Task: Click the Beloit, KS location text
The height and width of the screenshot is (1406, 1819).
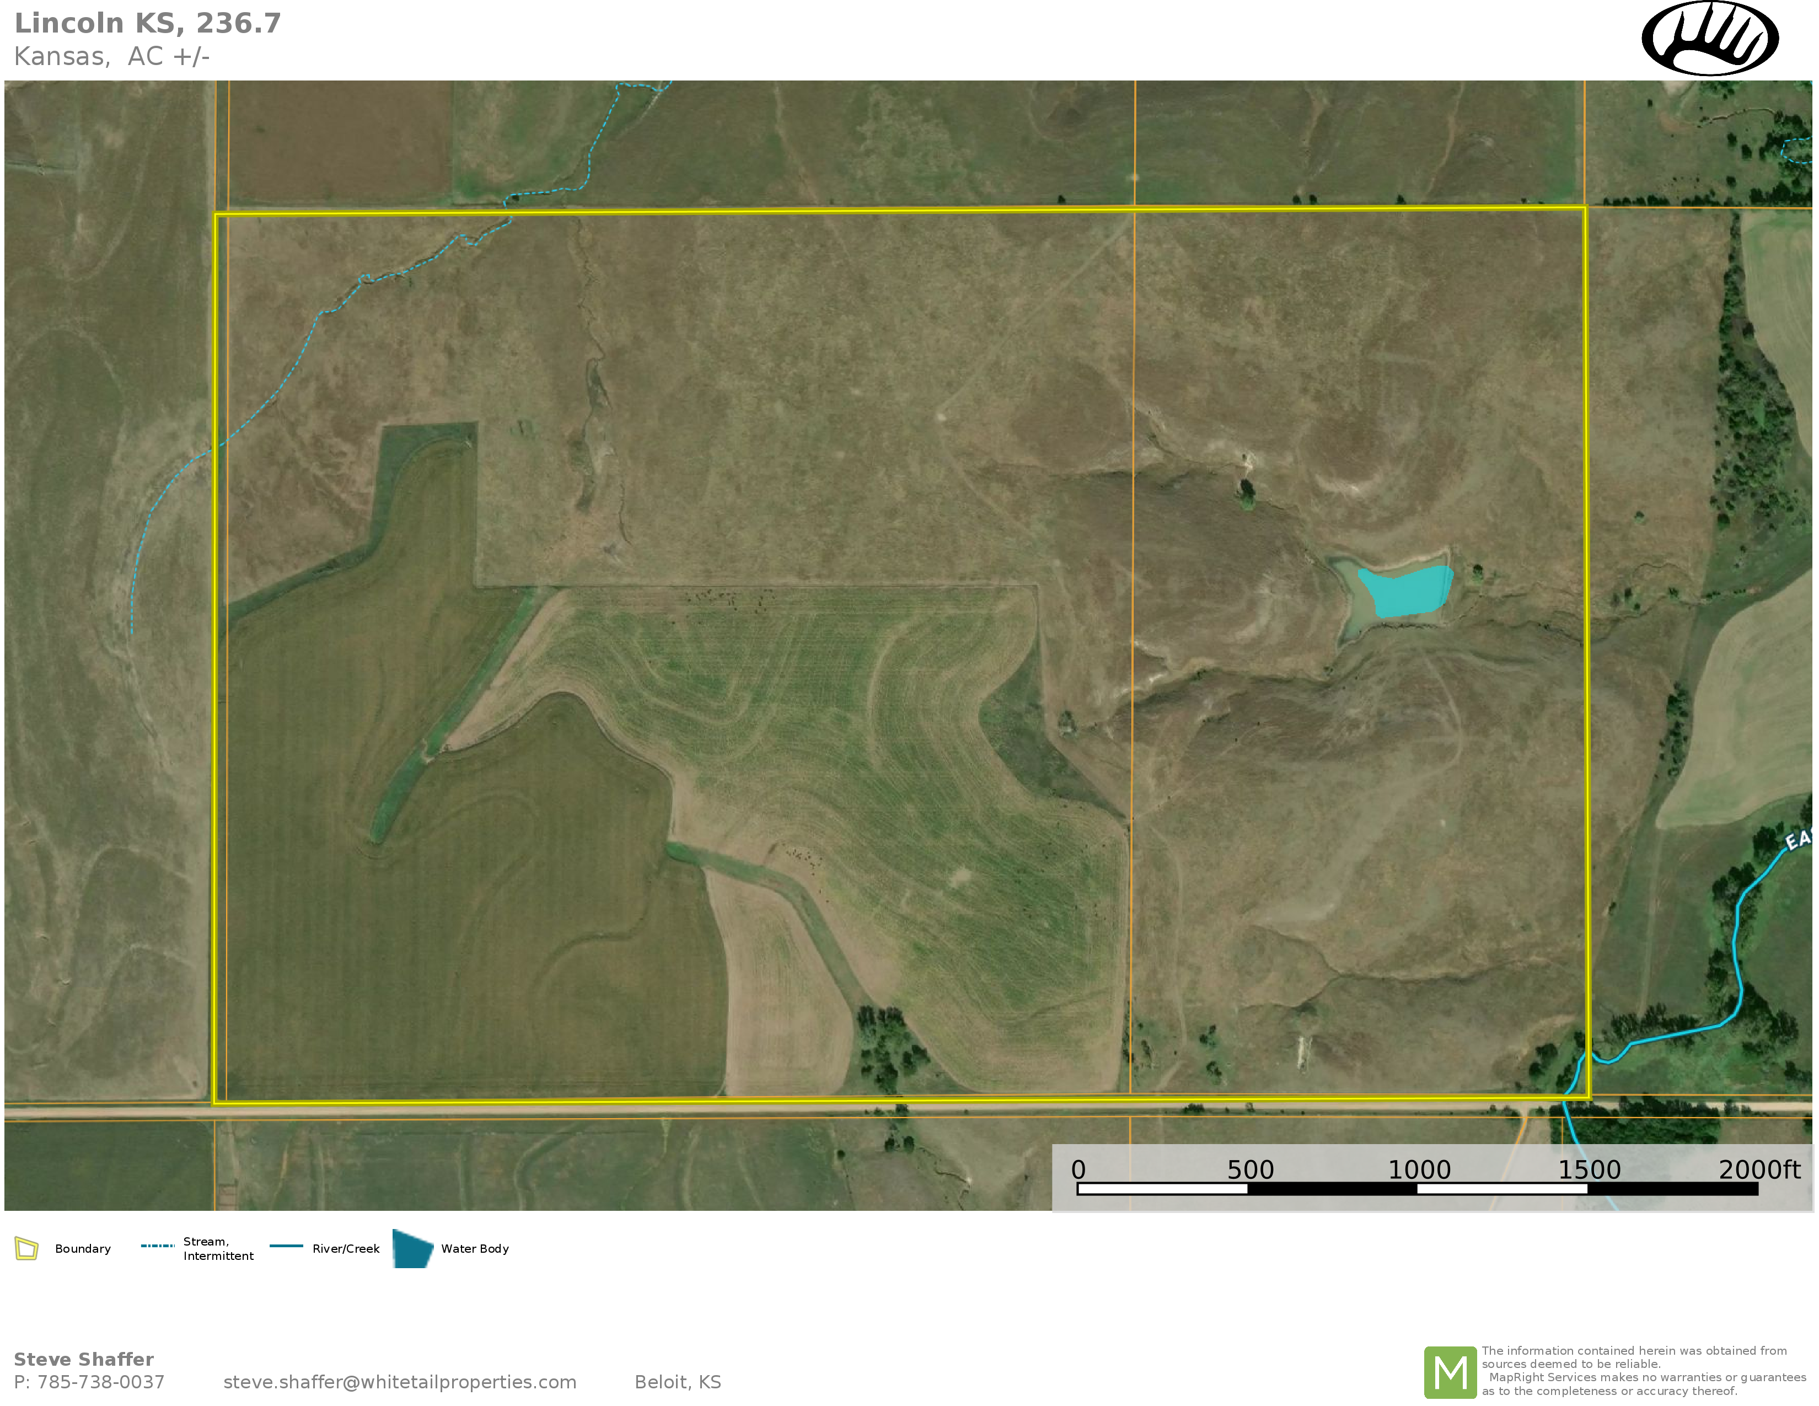Action: click(x=677, y=1382)
